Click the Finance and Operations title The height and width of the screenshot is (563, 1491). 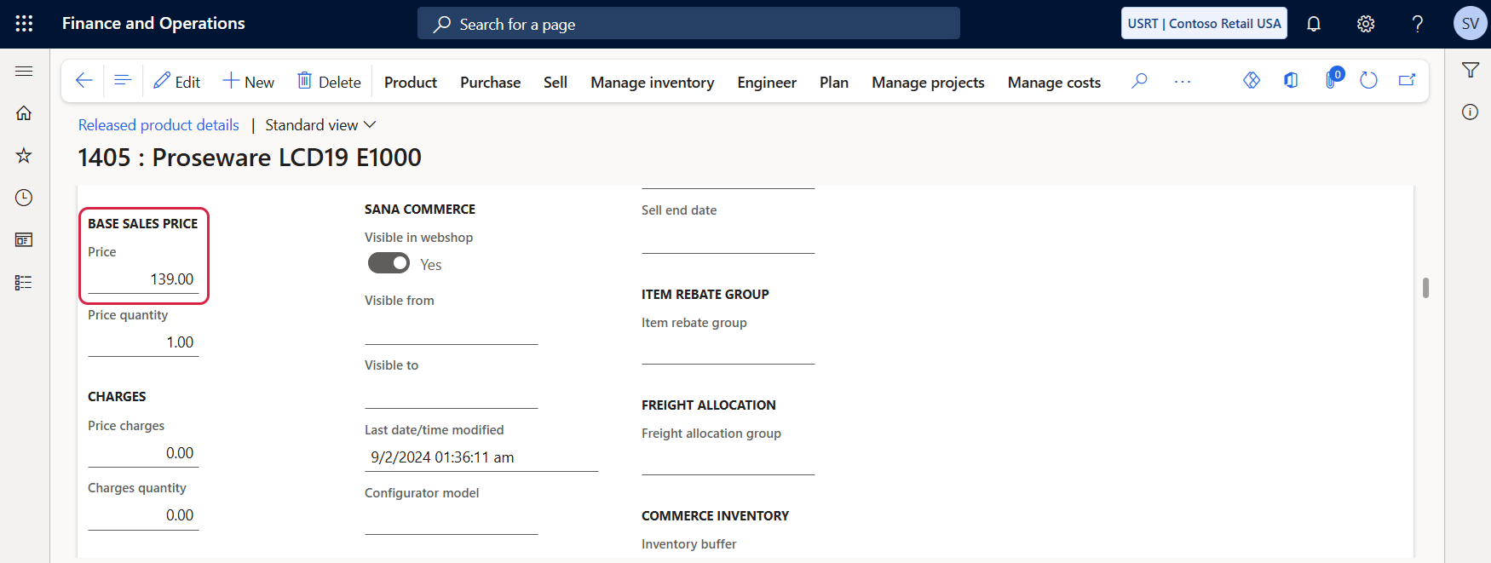[153, 24]
